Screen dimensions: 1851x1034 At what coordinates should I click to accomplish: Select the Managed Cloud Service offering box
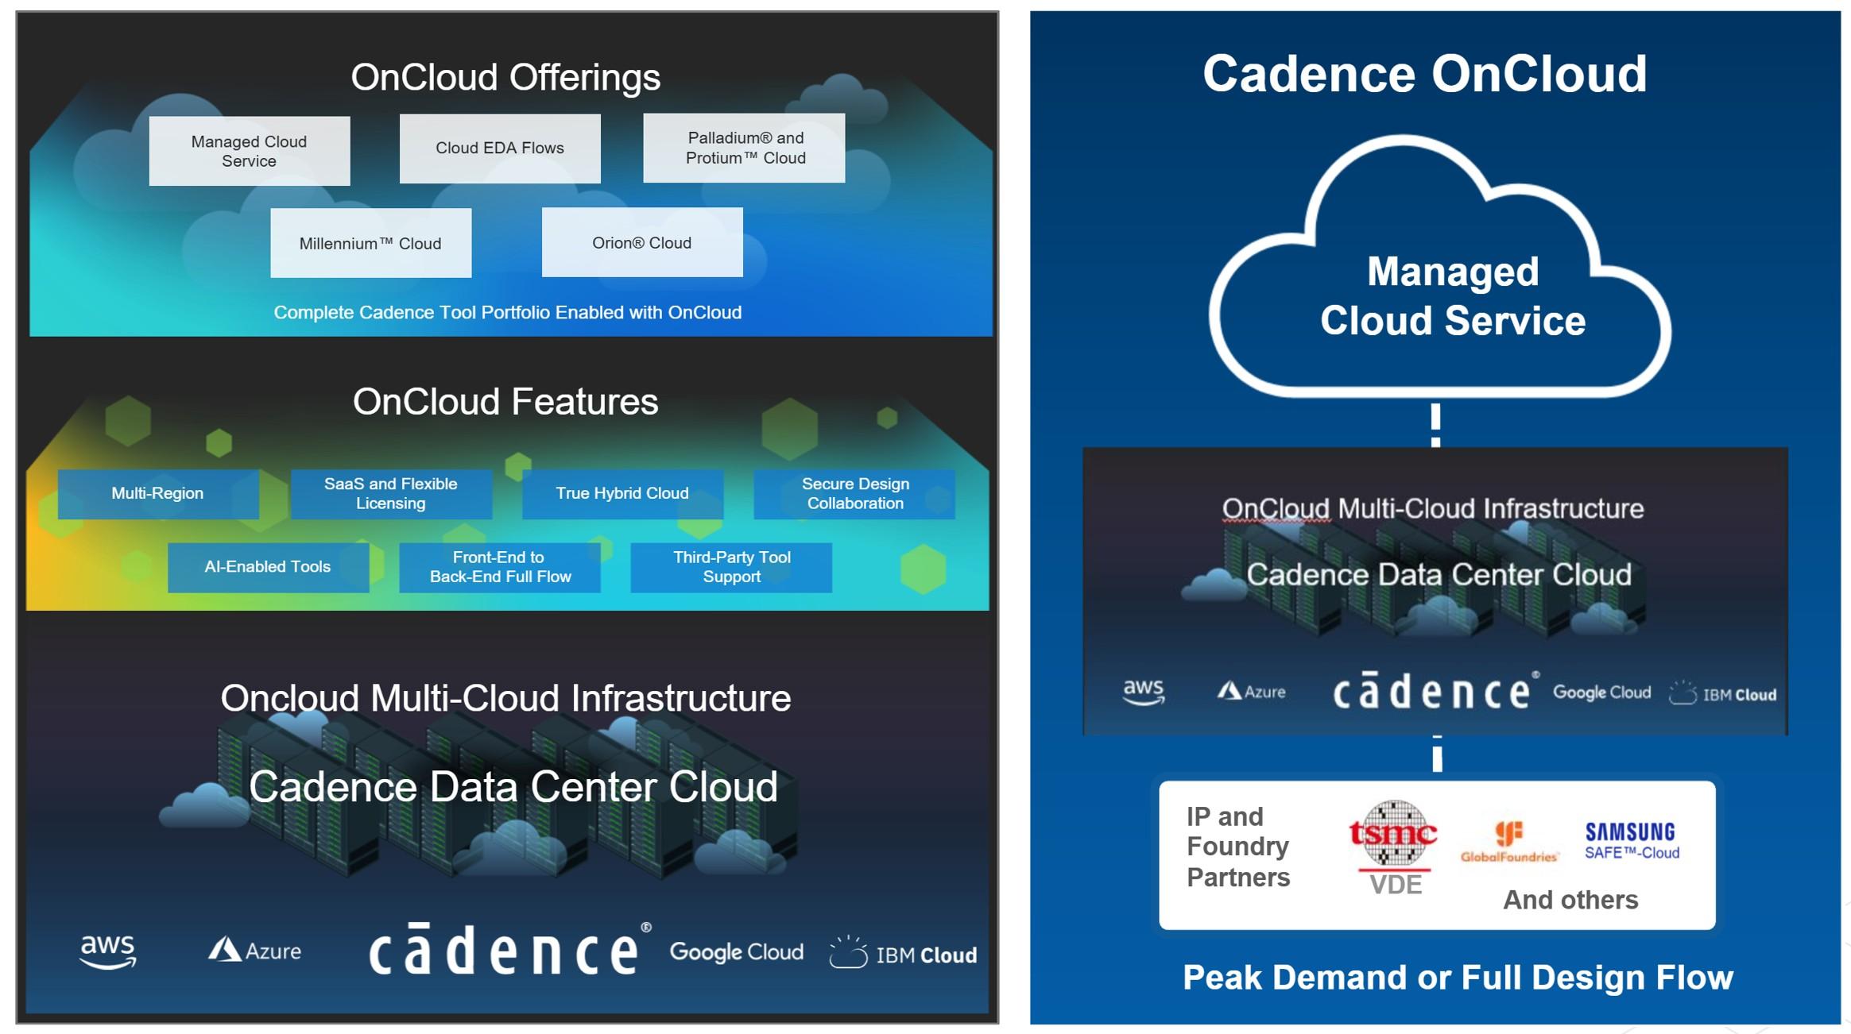point(250,151)
